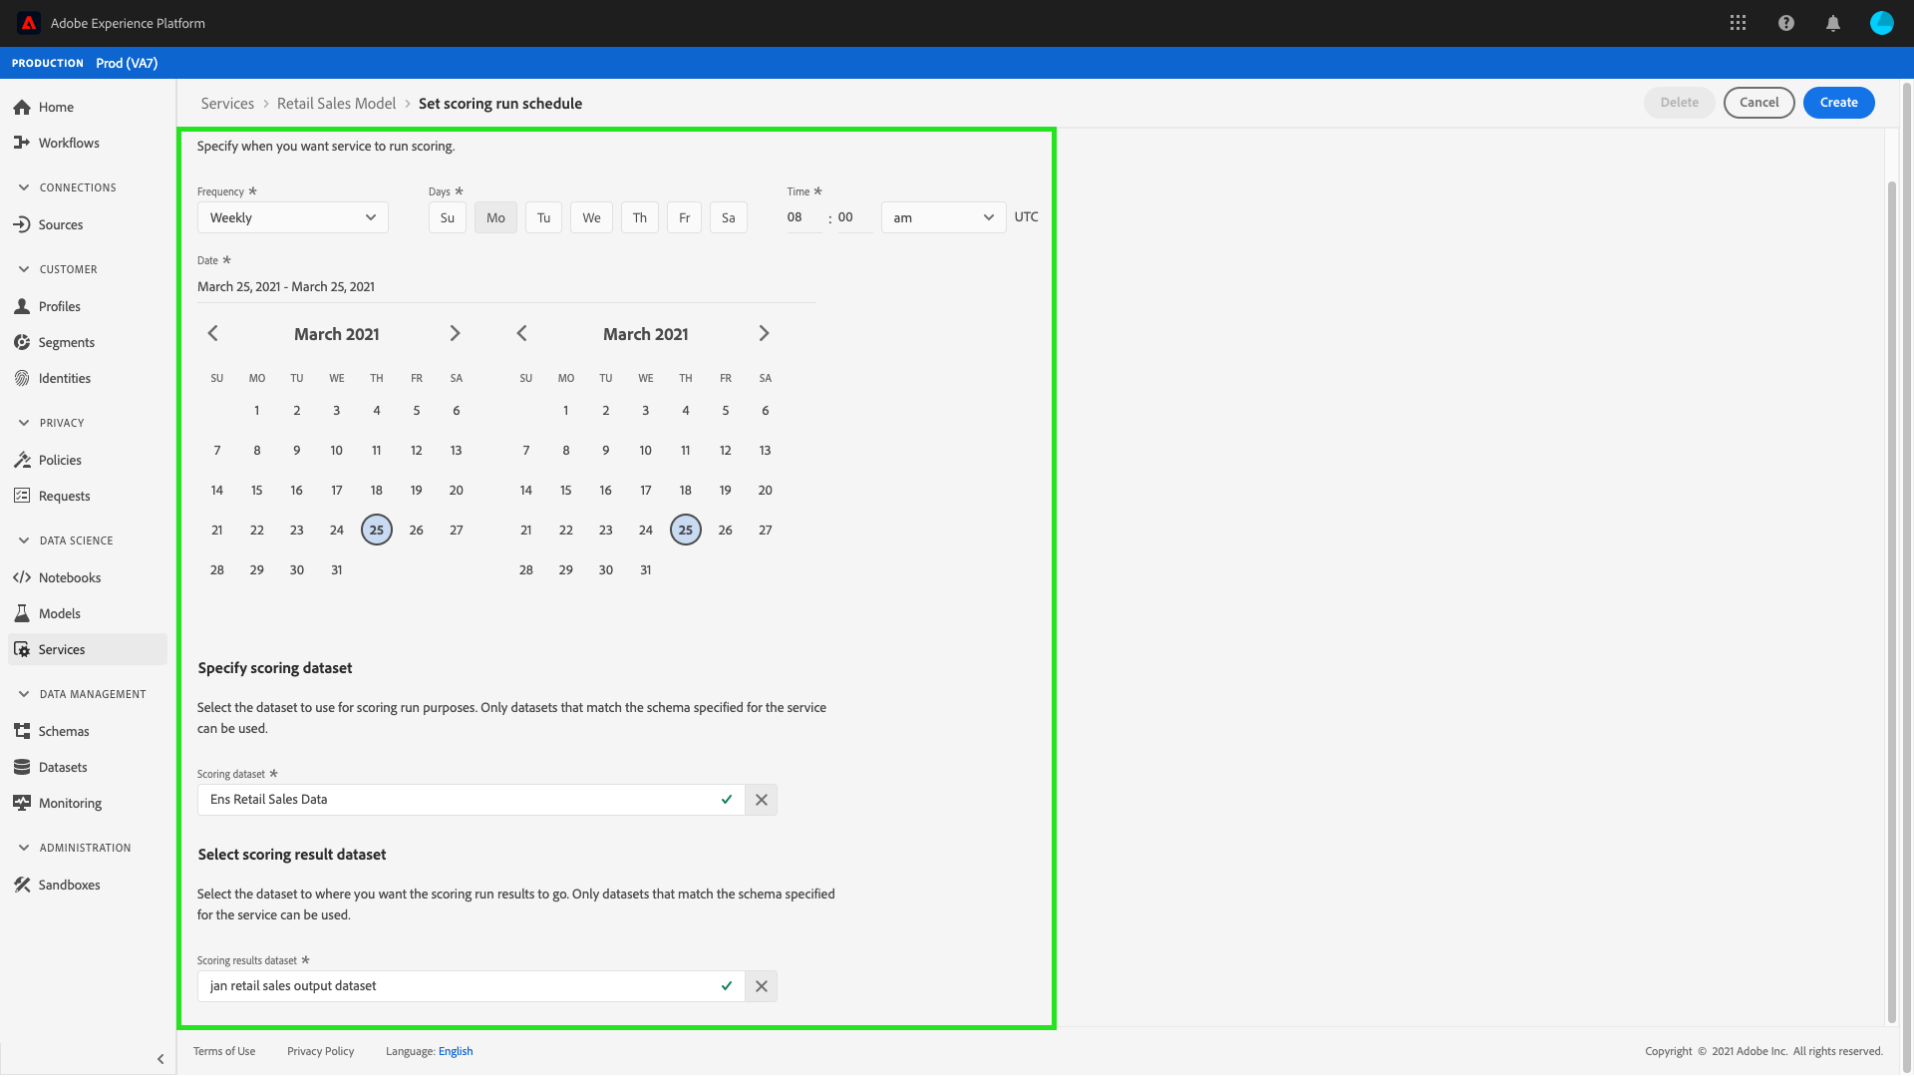This screenshot has height=1077, width=1914.
Task: Click the Retail Sales Model breadcrumb
Action: (336, 104)
